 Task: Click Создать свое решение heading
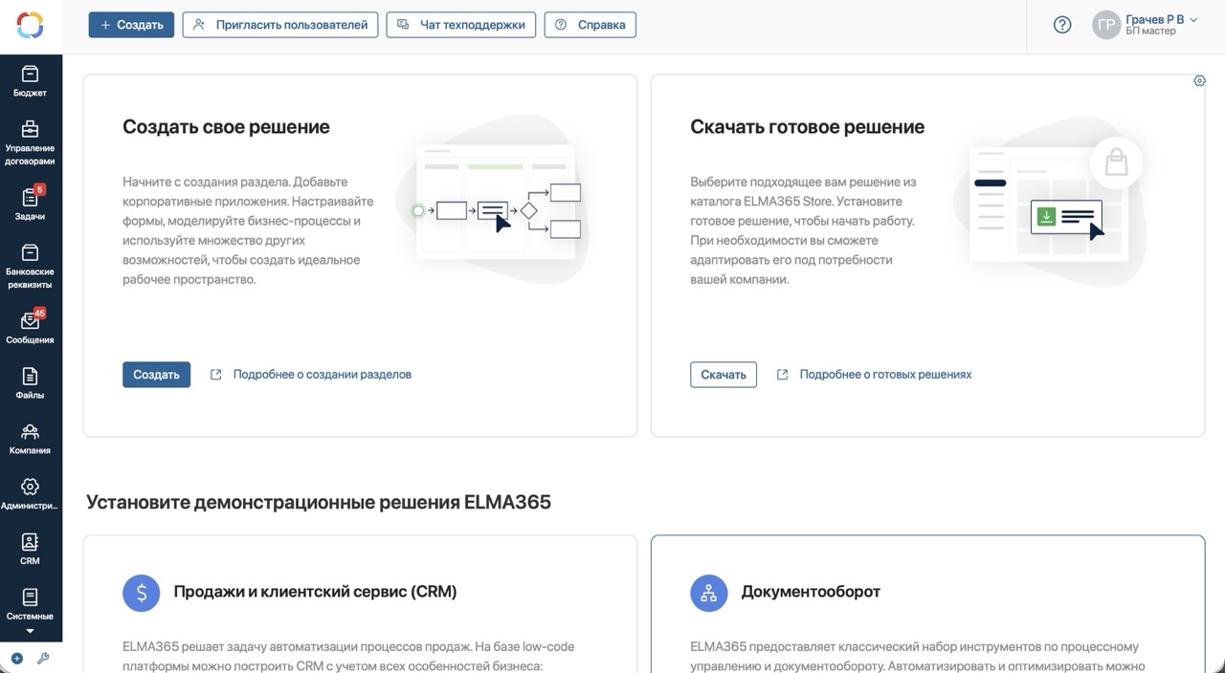pos(226,127)
